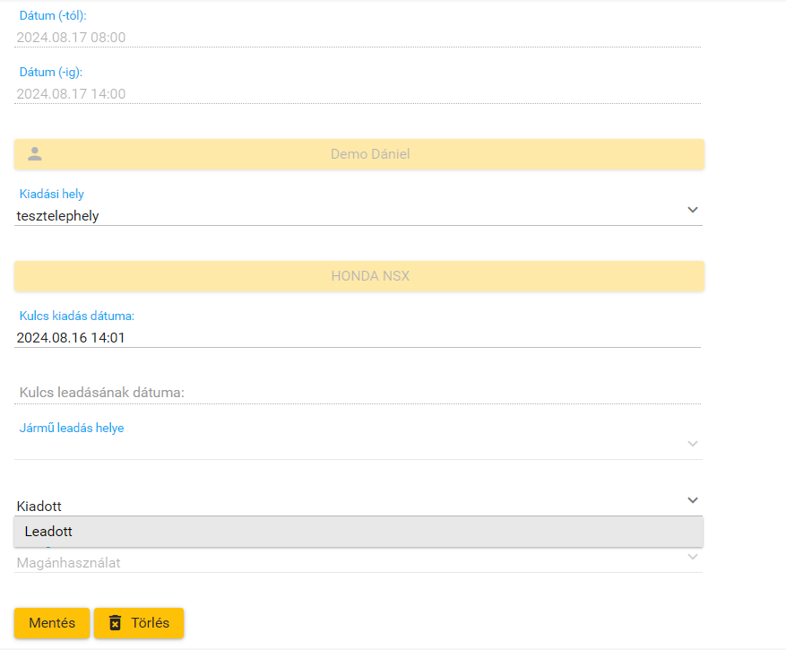Screen dimensions: 786x650
Task: Click the Dátum (-ig) field value
Action: (x=72, y=93)
